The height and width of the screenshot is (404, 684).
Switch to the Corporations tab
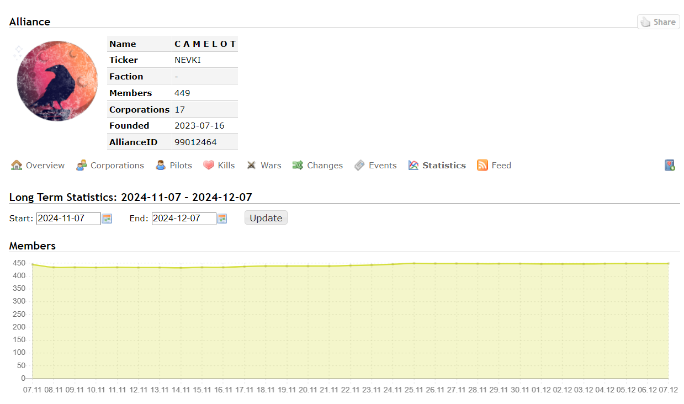(117, 165)
